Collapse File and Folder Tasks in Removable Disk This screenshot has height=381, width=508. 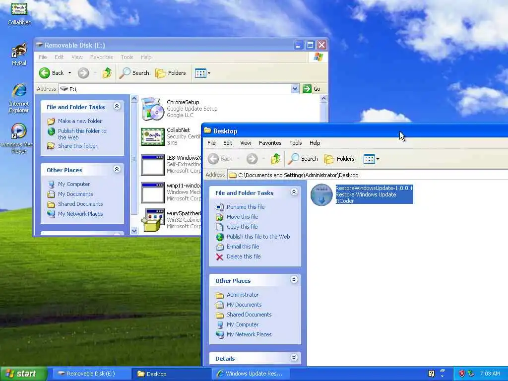pyautogui.click(x=117, y=106)
